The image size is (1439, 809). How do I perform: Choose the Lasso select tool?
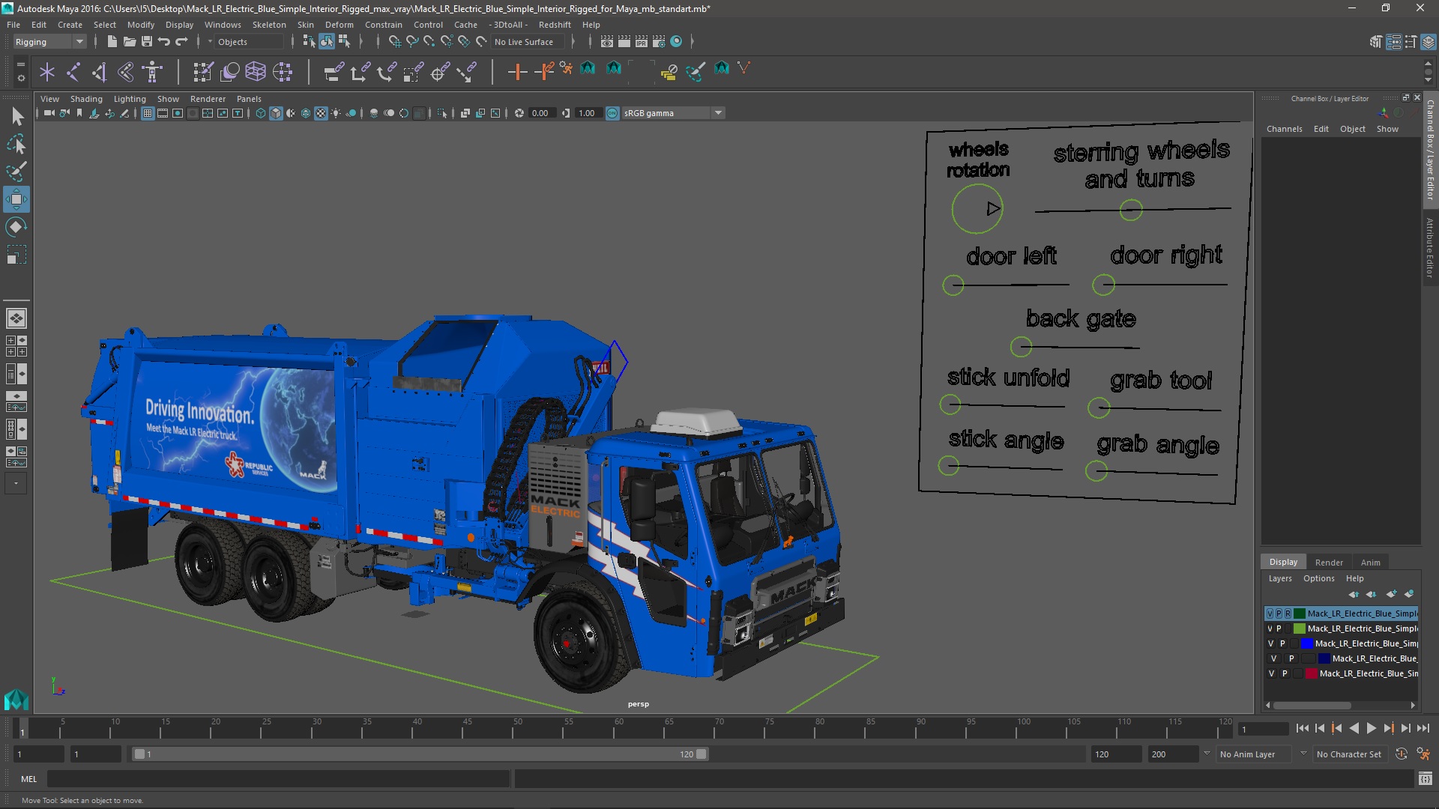click(x=16, y=144)
